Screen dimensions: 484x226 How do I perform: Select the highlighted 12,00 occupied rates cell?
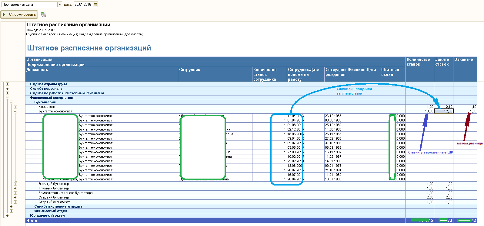[x=444, y=111]
